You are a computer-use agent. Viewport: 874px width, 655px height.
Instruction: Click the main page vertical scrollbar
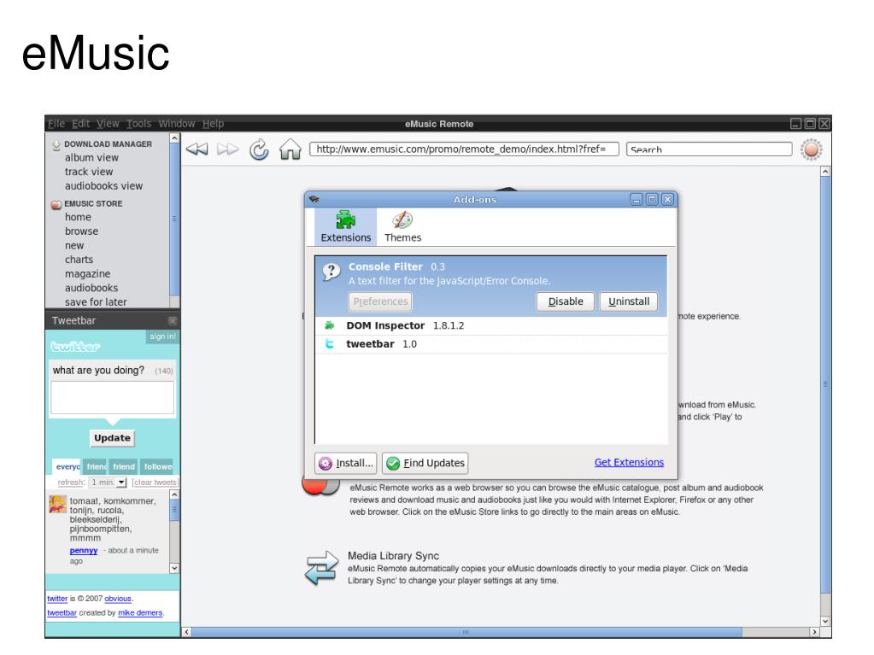(x=825, y=384)
